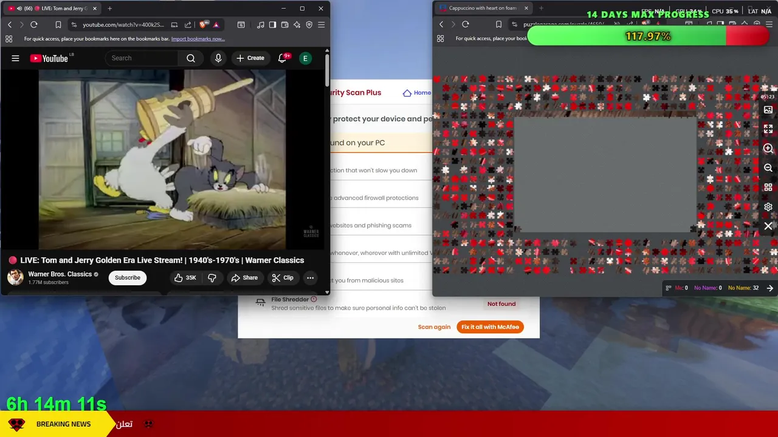
Task: Click the YouTube page vertical scrollbar
Action: pyautogui.click(x=327, y=70)
